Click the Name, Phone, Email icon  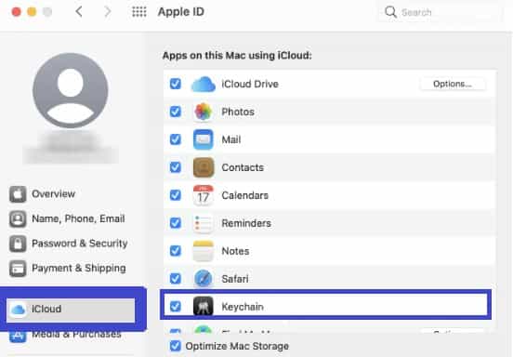tap(18, 218)
